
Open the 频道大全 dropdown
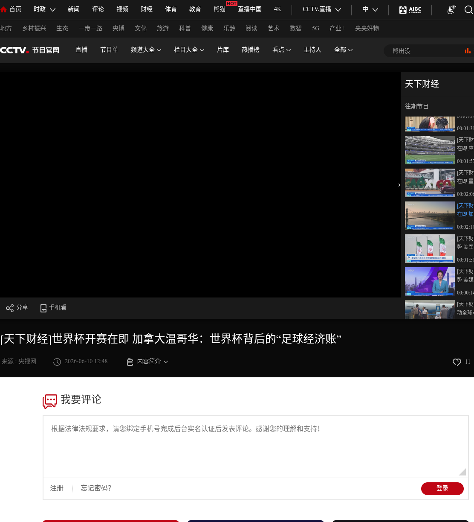point(146,50)
